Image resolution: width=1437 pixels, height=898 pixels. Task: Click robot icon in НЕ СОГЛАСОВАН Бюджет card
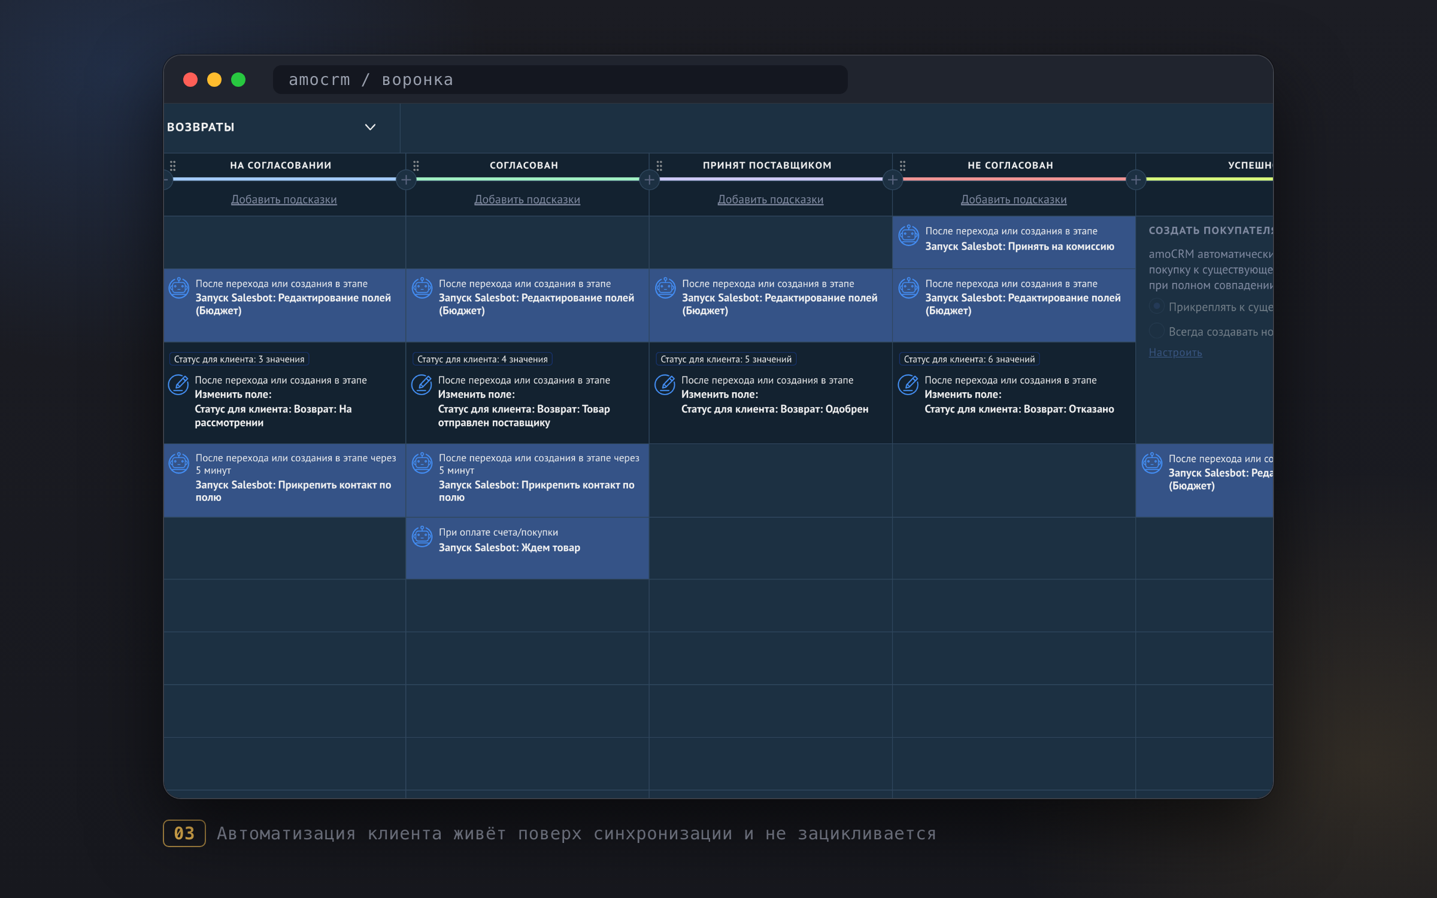pyautogui.click(x=908, y=288)
